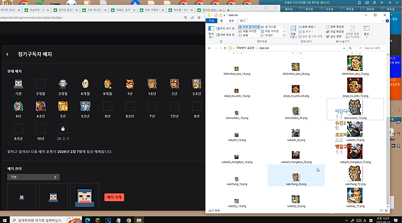Open the 보기 ribbon tab in Explorer
The height and width of the screenshot is (223, 402).
(242, 21)
